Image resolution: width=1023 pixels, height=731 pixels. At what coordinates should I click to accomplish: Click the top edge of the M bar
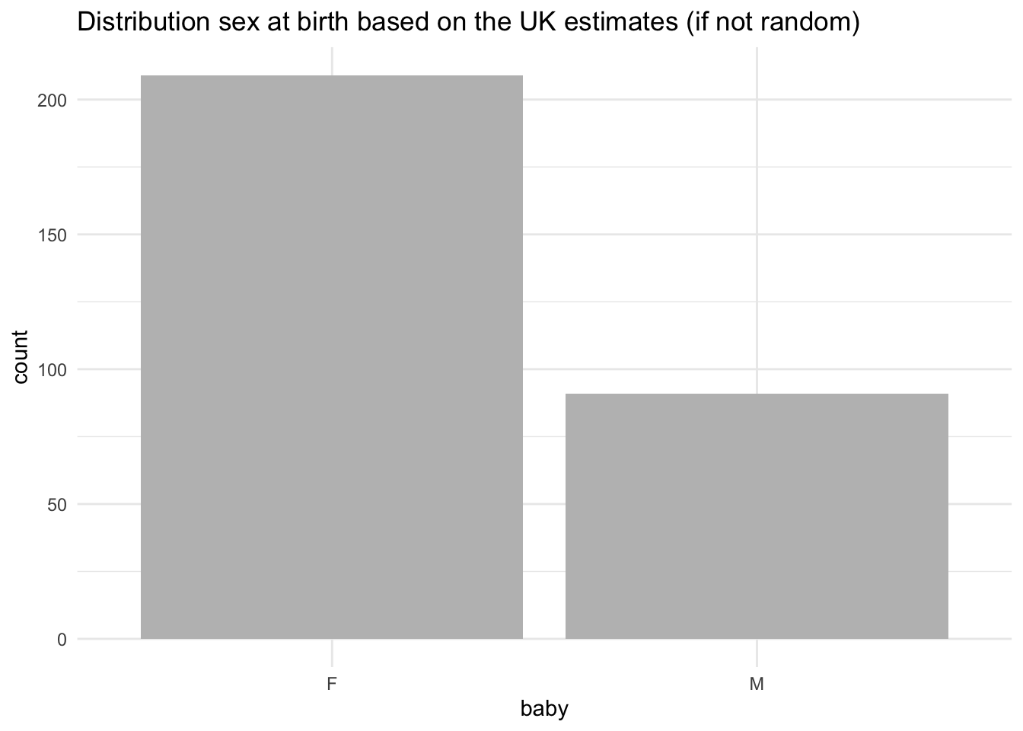757,394
